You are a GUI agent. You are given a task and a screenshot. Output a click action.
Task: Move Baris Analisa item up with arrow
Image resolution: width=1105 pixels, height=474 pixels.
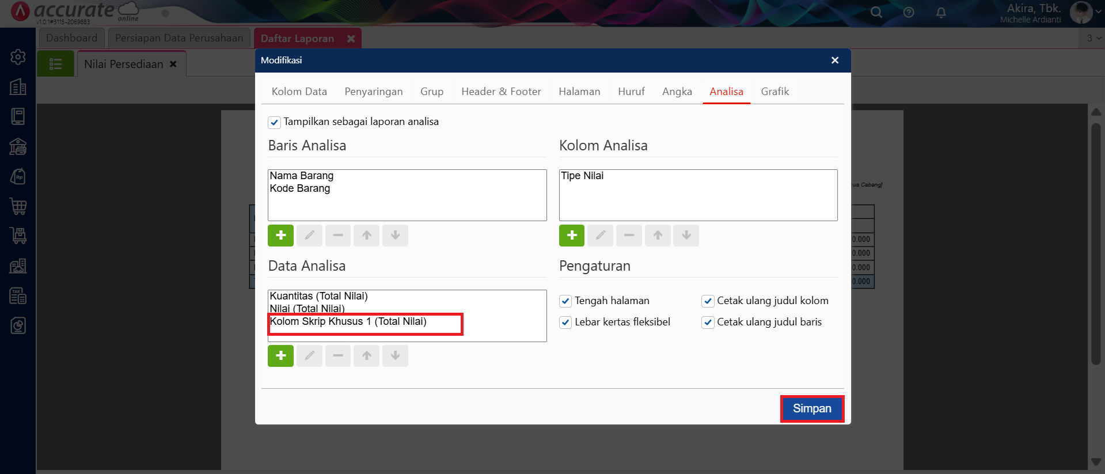(x=367, y=236)
